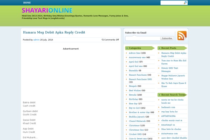Go to HOME in top navigation
This screenshot has width=210, height=140.
(x=27, y=3)
